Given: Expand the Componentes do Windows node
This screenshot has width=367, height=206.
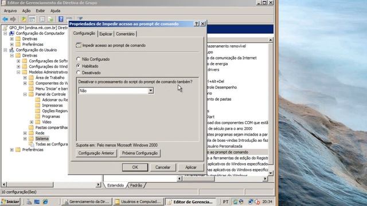Looking at the screenshot, I should coord(25,83).
